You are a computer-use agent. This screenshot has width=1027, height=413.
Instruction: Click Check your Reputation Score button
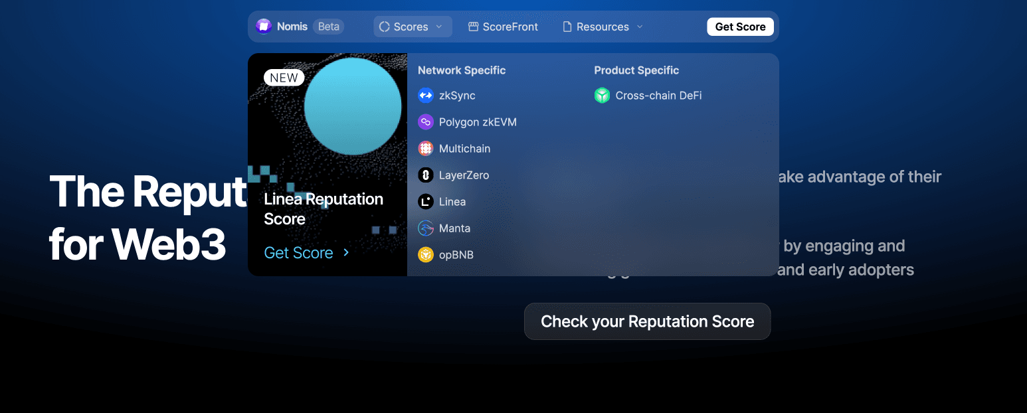pyautogui.click(x=647, y=321)
